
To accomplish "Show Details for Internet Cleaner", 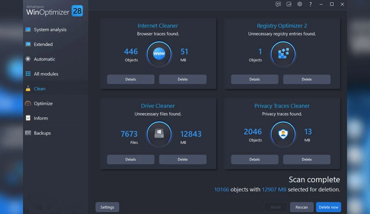I will (131, 80).
